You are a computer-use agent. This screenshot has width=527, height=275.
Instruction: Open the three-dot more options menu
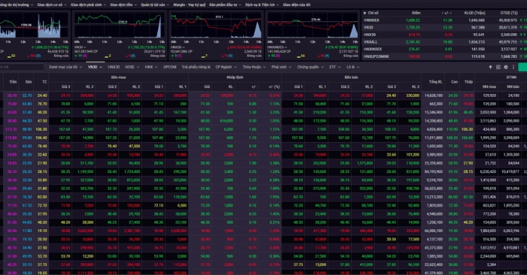513,67
